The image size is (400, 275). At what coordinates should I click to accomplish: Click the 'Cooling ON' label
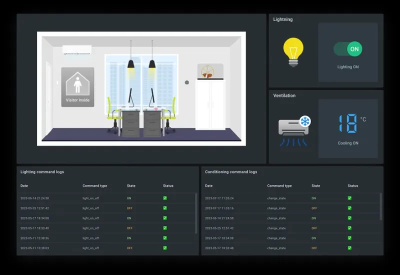348,143
